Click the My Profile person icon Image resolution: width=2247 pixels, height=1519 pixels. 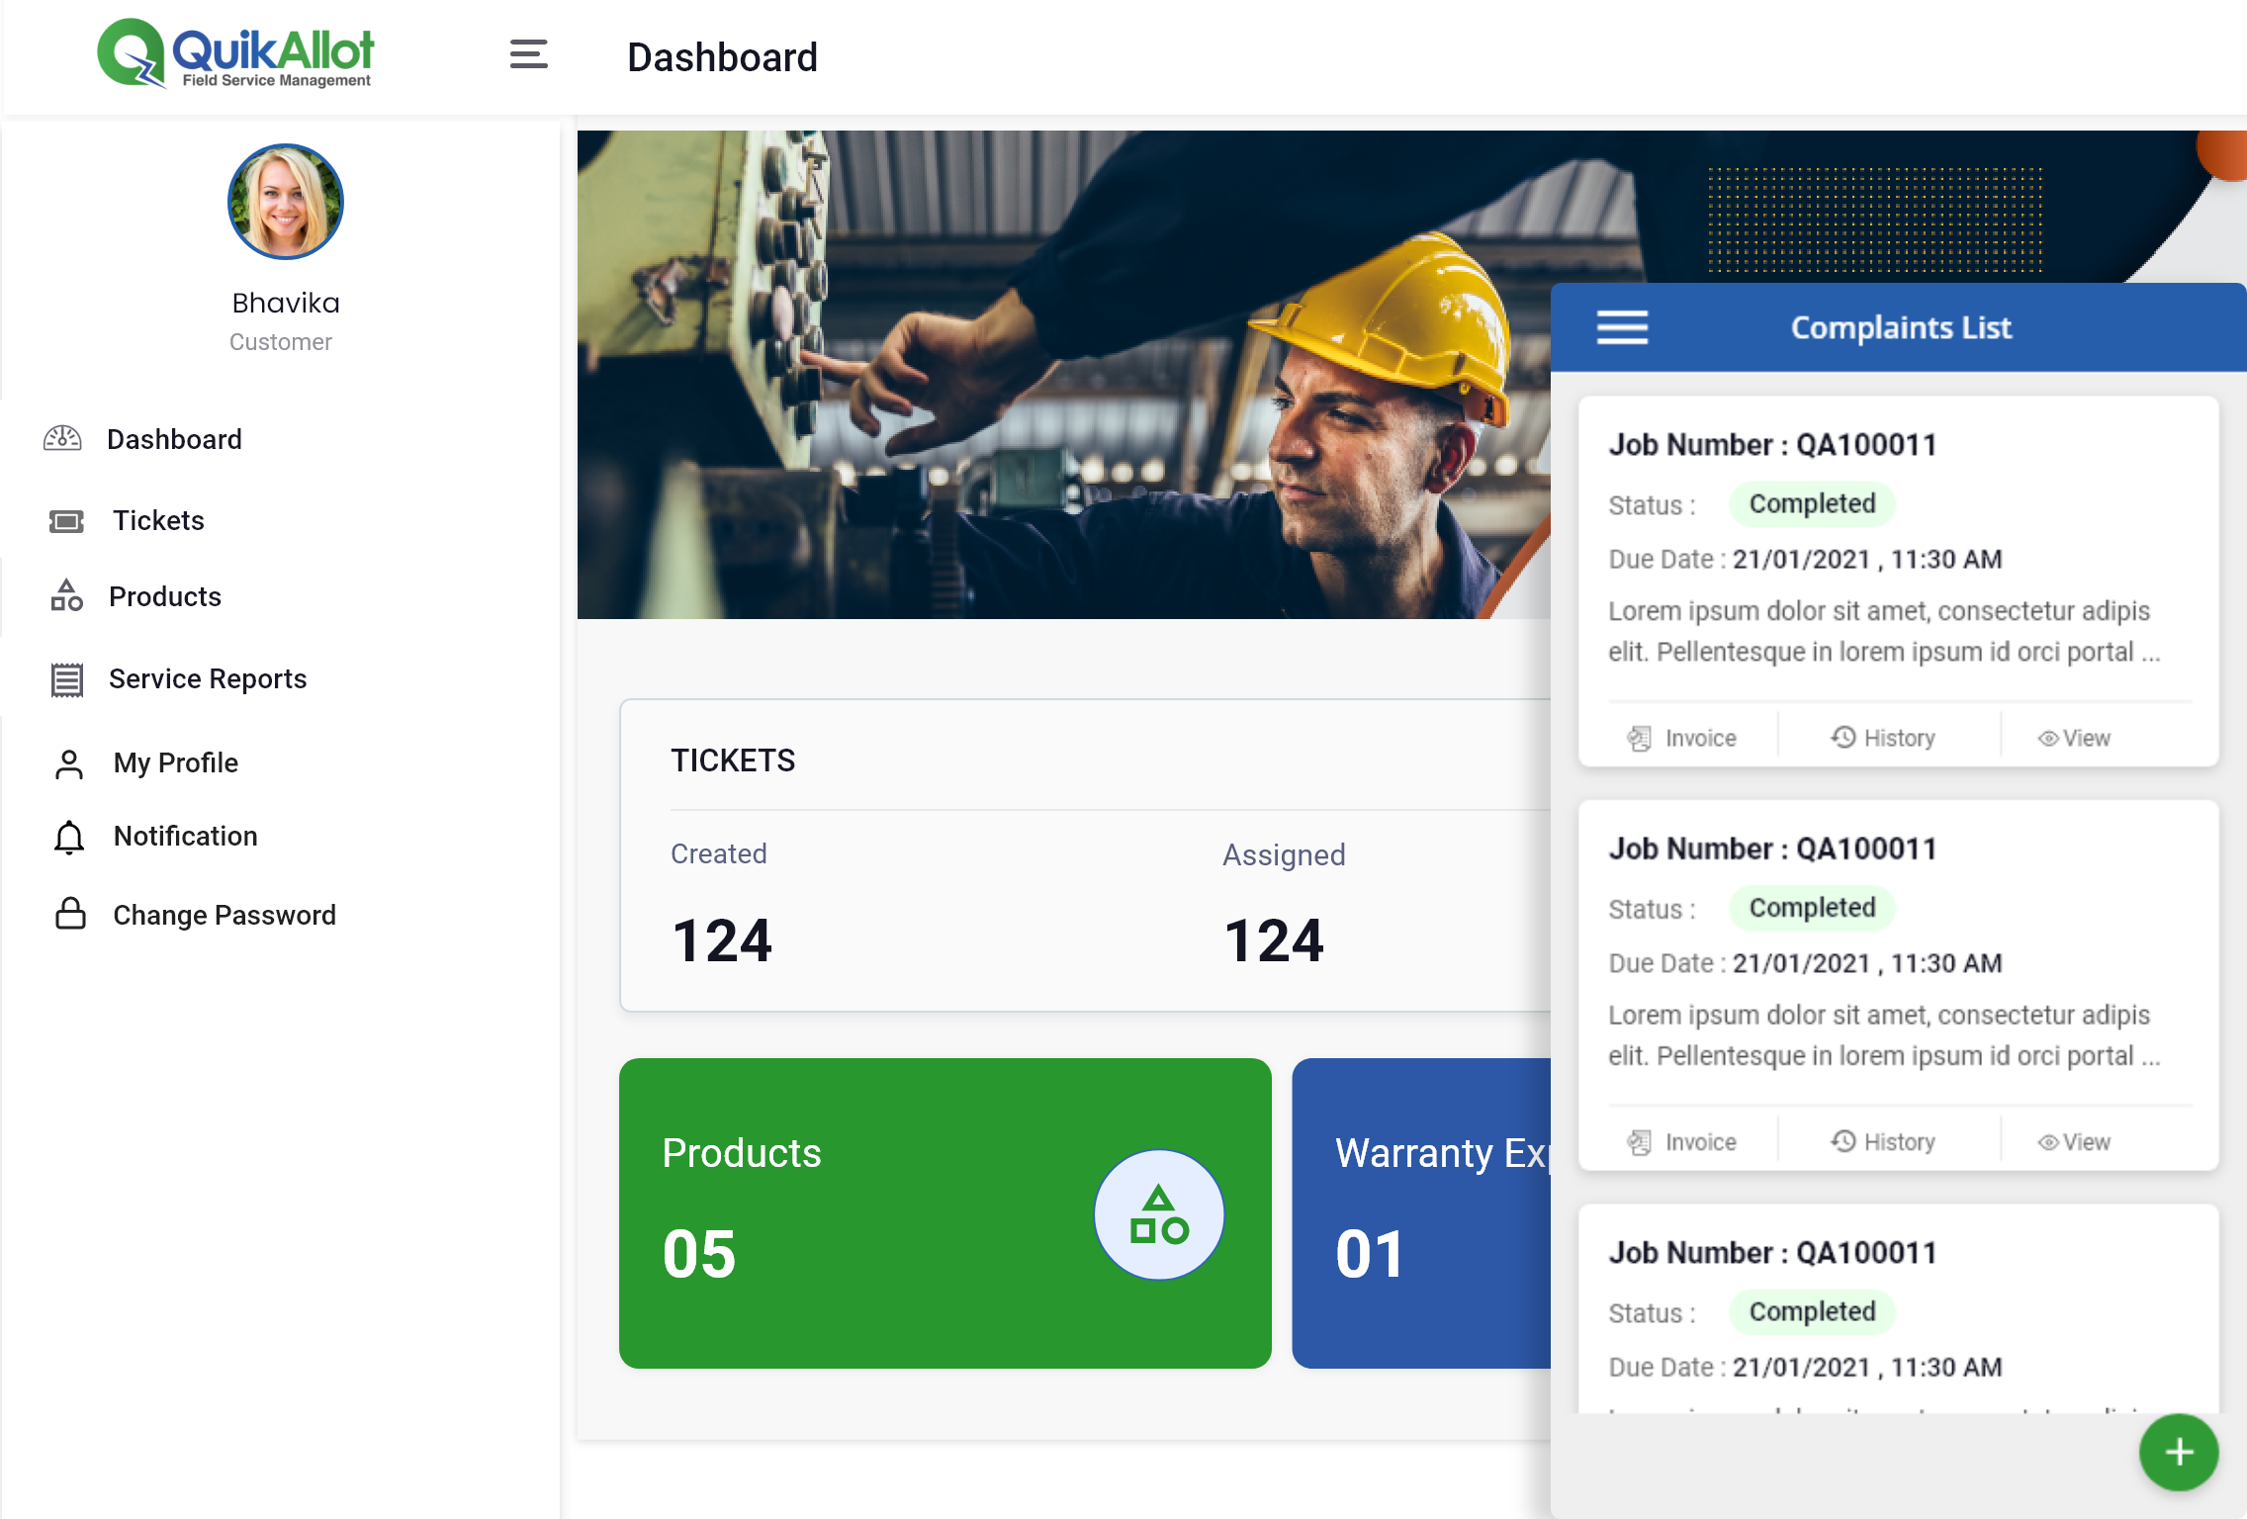69,763
